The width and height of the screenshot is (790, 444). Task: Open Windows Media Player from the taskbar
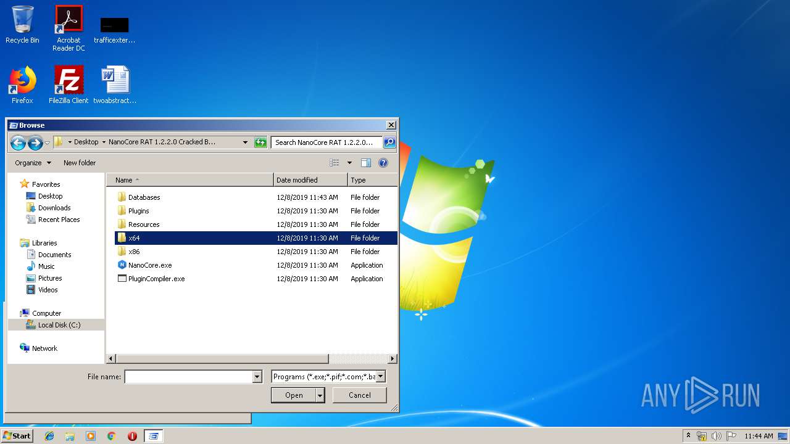[91, 436]
